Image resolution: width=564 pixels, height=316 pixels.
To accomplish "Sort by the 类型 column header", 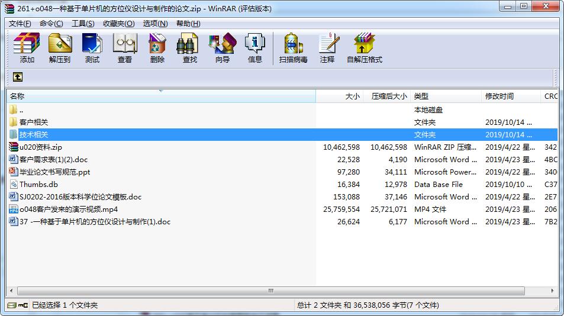I will pos(446,96).
